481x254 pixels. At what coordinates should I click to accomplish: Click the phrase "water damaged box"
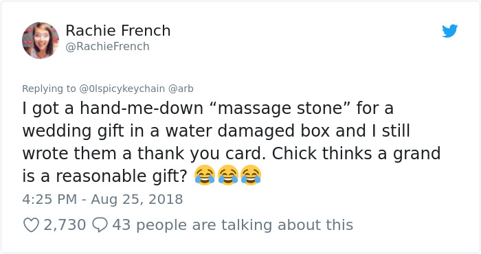pyautogui.click(x=248, y=131)
